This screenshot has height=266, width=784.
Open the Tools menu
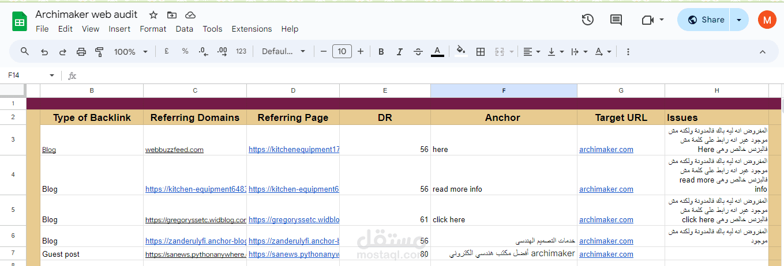(212, 29)
